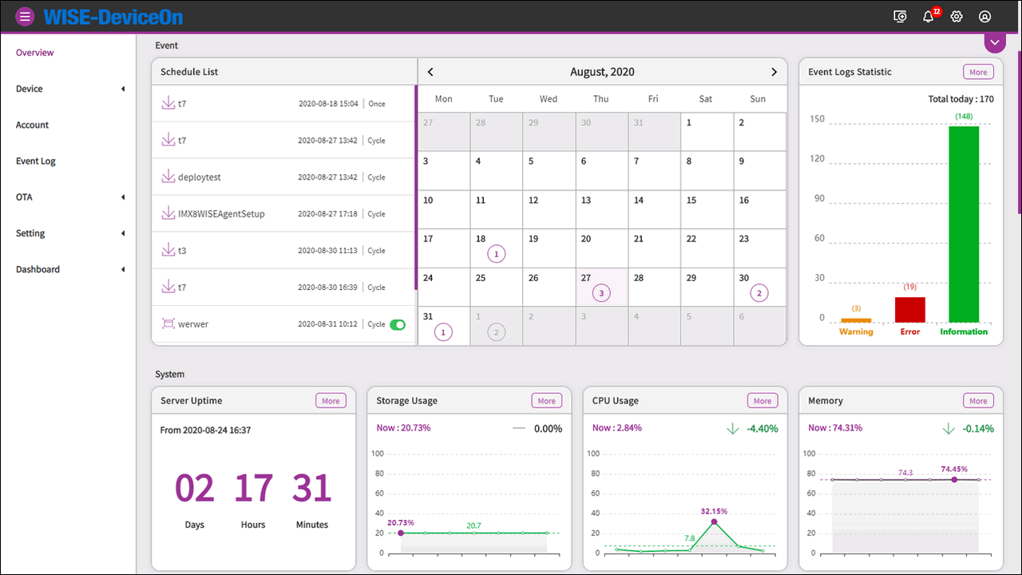Click the purple collapse chevron button

tap(994, 42)
